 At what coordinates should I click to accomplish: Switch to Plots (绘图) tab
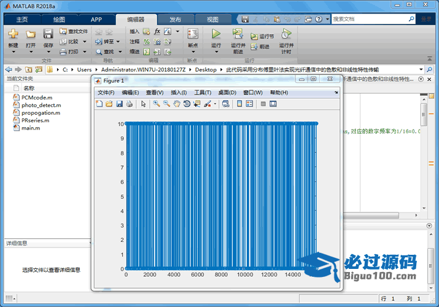[x=59, y=19]
